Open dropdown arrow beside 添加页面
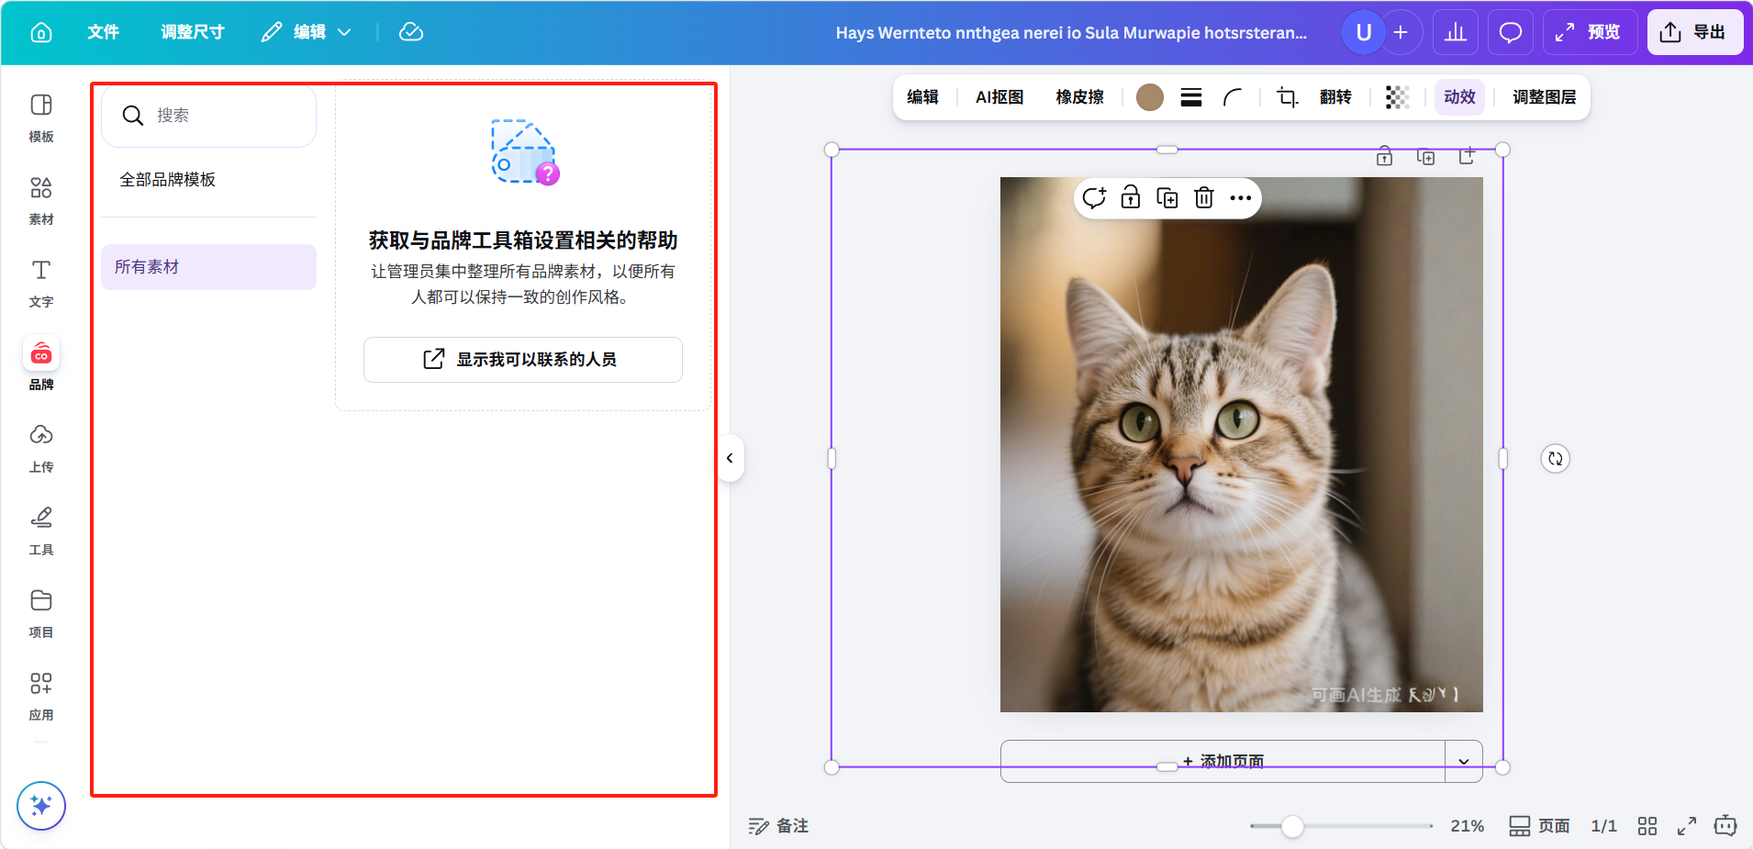 pos(1463,761)
